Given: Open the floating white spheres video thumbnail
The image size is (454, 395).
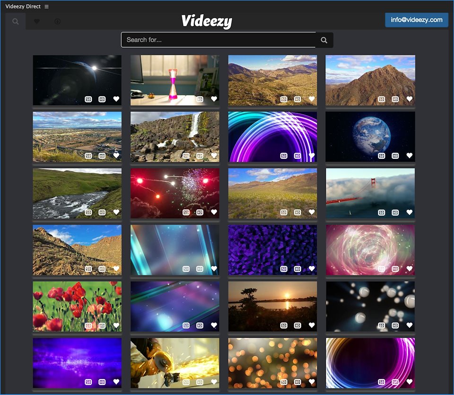Looking at the screenshot, I should [x=370, y=302].
